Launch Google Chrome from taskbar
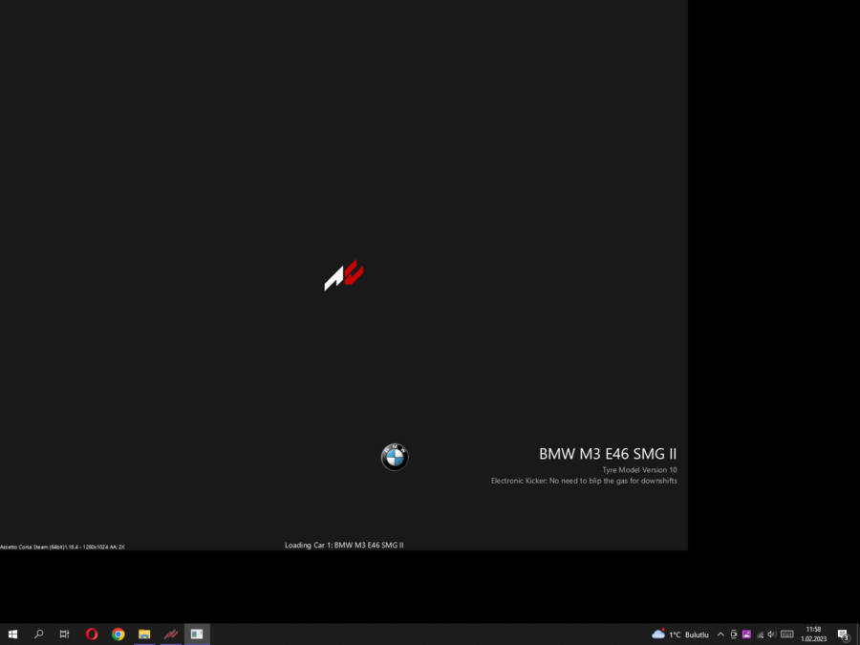 118,634
